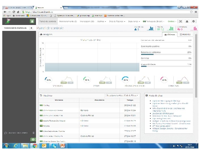Viewport: 204px width, 153px height.
Task: Click the Visitas green bar chart icon
Action: (x=171, y=28)
